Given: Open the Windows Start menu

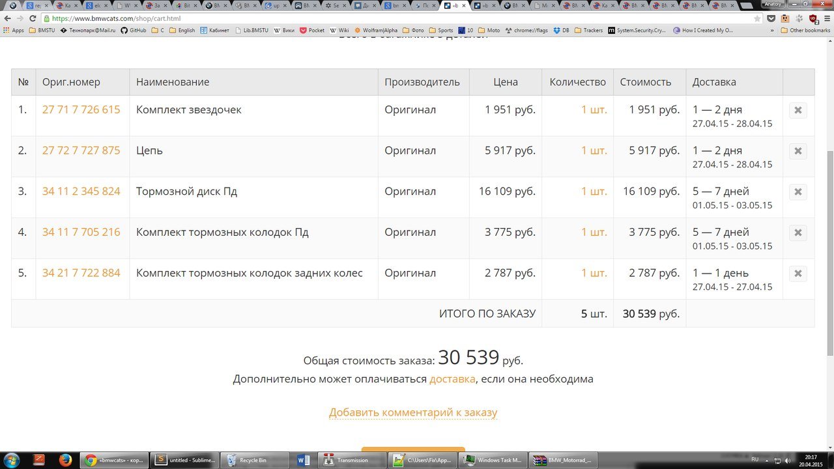Looking at the screenshot, I should pos(13,460).
